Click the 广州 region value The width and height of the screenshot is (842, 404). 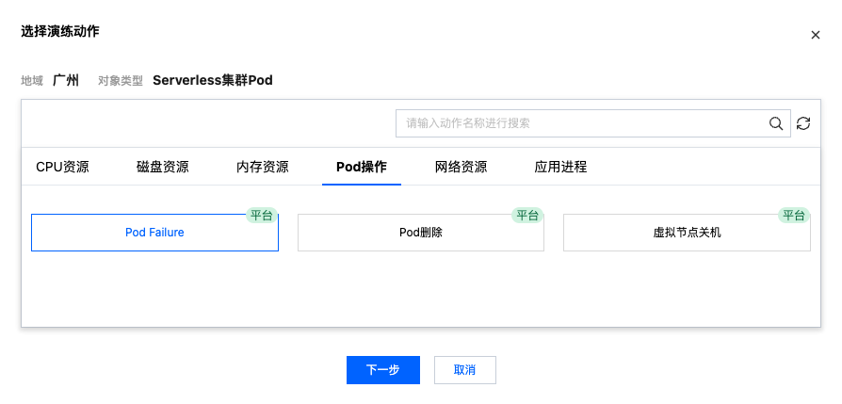tap(66, 80)
